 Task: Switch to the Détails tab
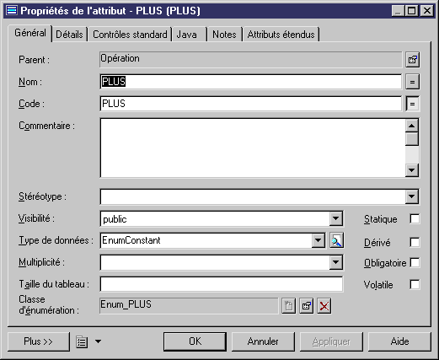pyautogui.click(x=69, y=35)
